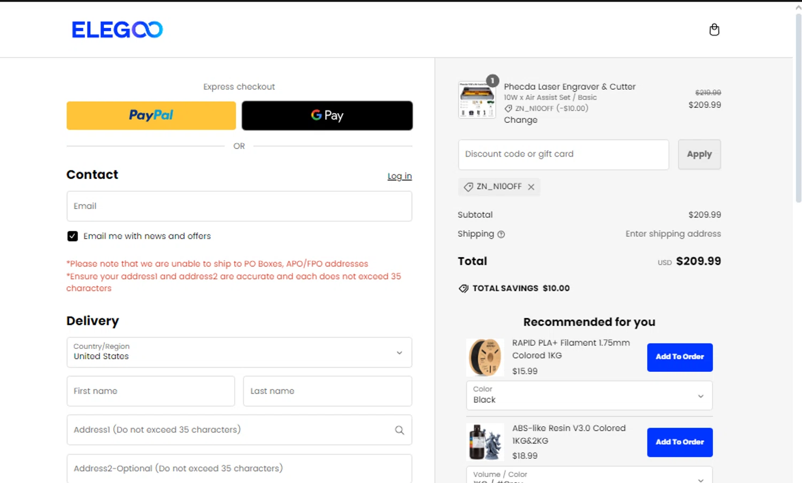Click the total price $209.99
Screen dimensions: 802x483
(x=698, y=261)
